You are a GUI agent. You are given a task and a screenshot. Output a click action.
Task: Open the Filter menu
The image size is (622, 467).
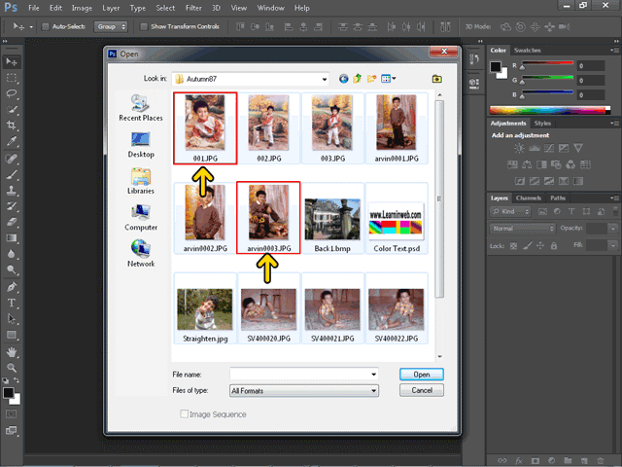click(193, 8)
